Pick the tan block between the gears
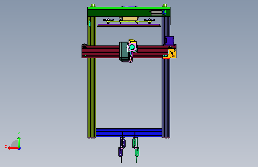The height and width of the screenshot is (167, 258). click(x=130, y=19)
